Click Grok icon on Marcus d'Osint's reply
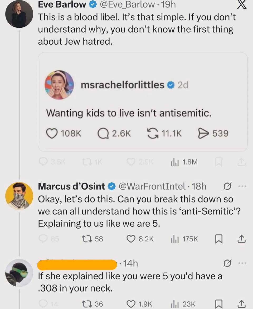253x309 pixels. coord(227,186)
